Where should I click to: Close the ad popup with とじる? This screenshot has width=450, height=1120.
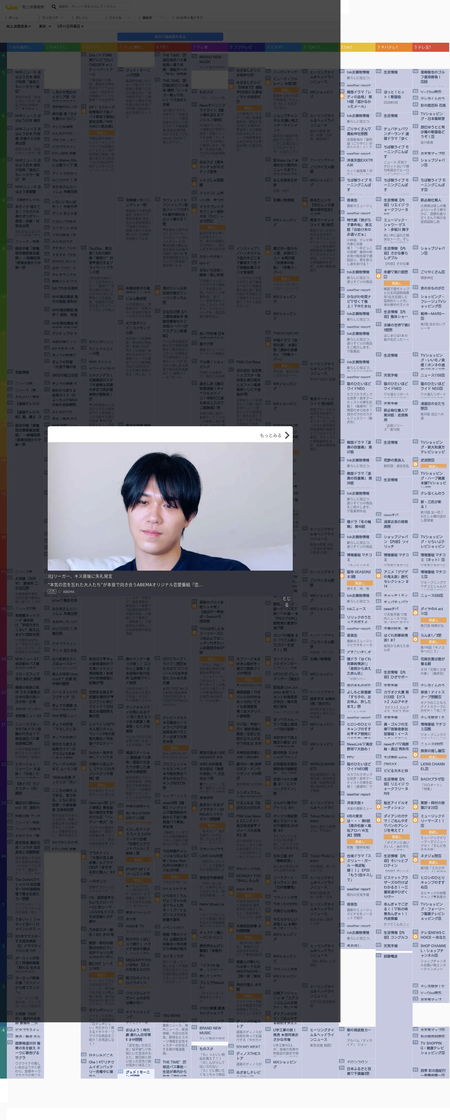[x=287, y=602]
